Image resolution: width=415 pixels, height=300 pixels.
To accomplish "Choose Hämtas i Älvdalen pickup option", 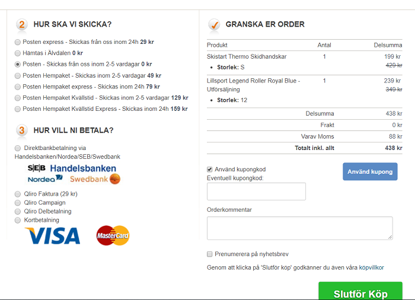I will coord(18,53).
